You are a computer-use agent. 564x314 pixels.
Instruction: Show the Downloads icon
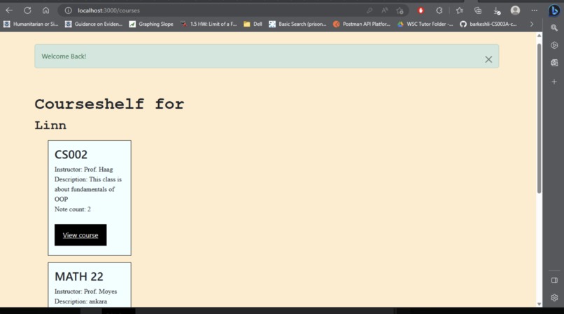tap(497, 10)
